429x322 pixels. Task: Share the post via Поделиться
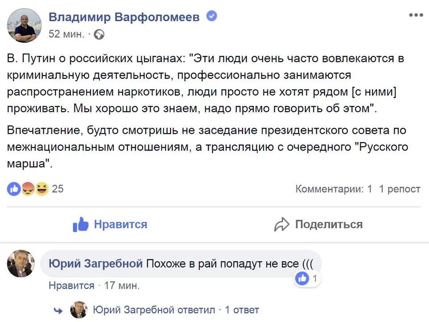point(319,225)
